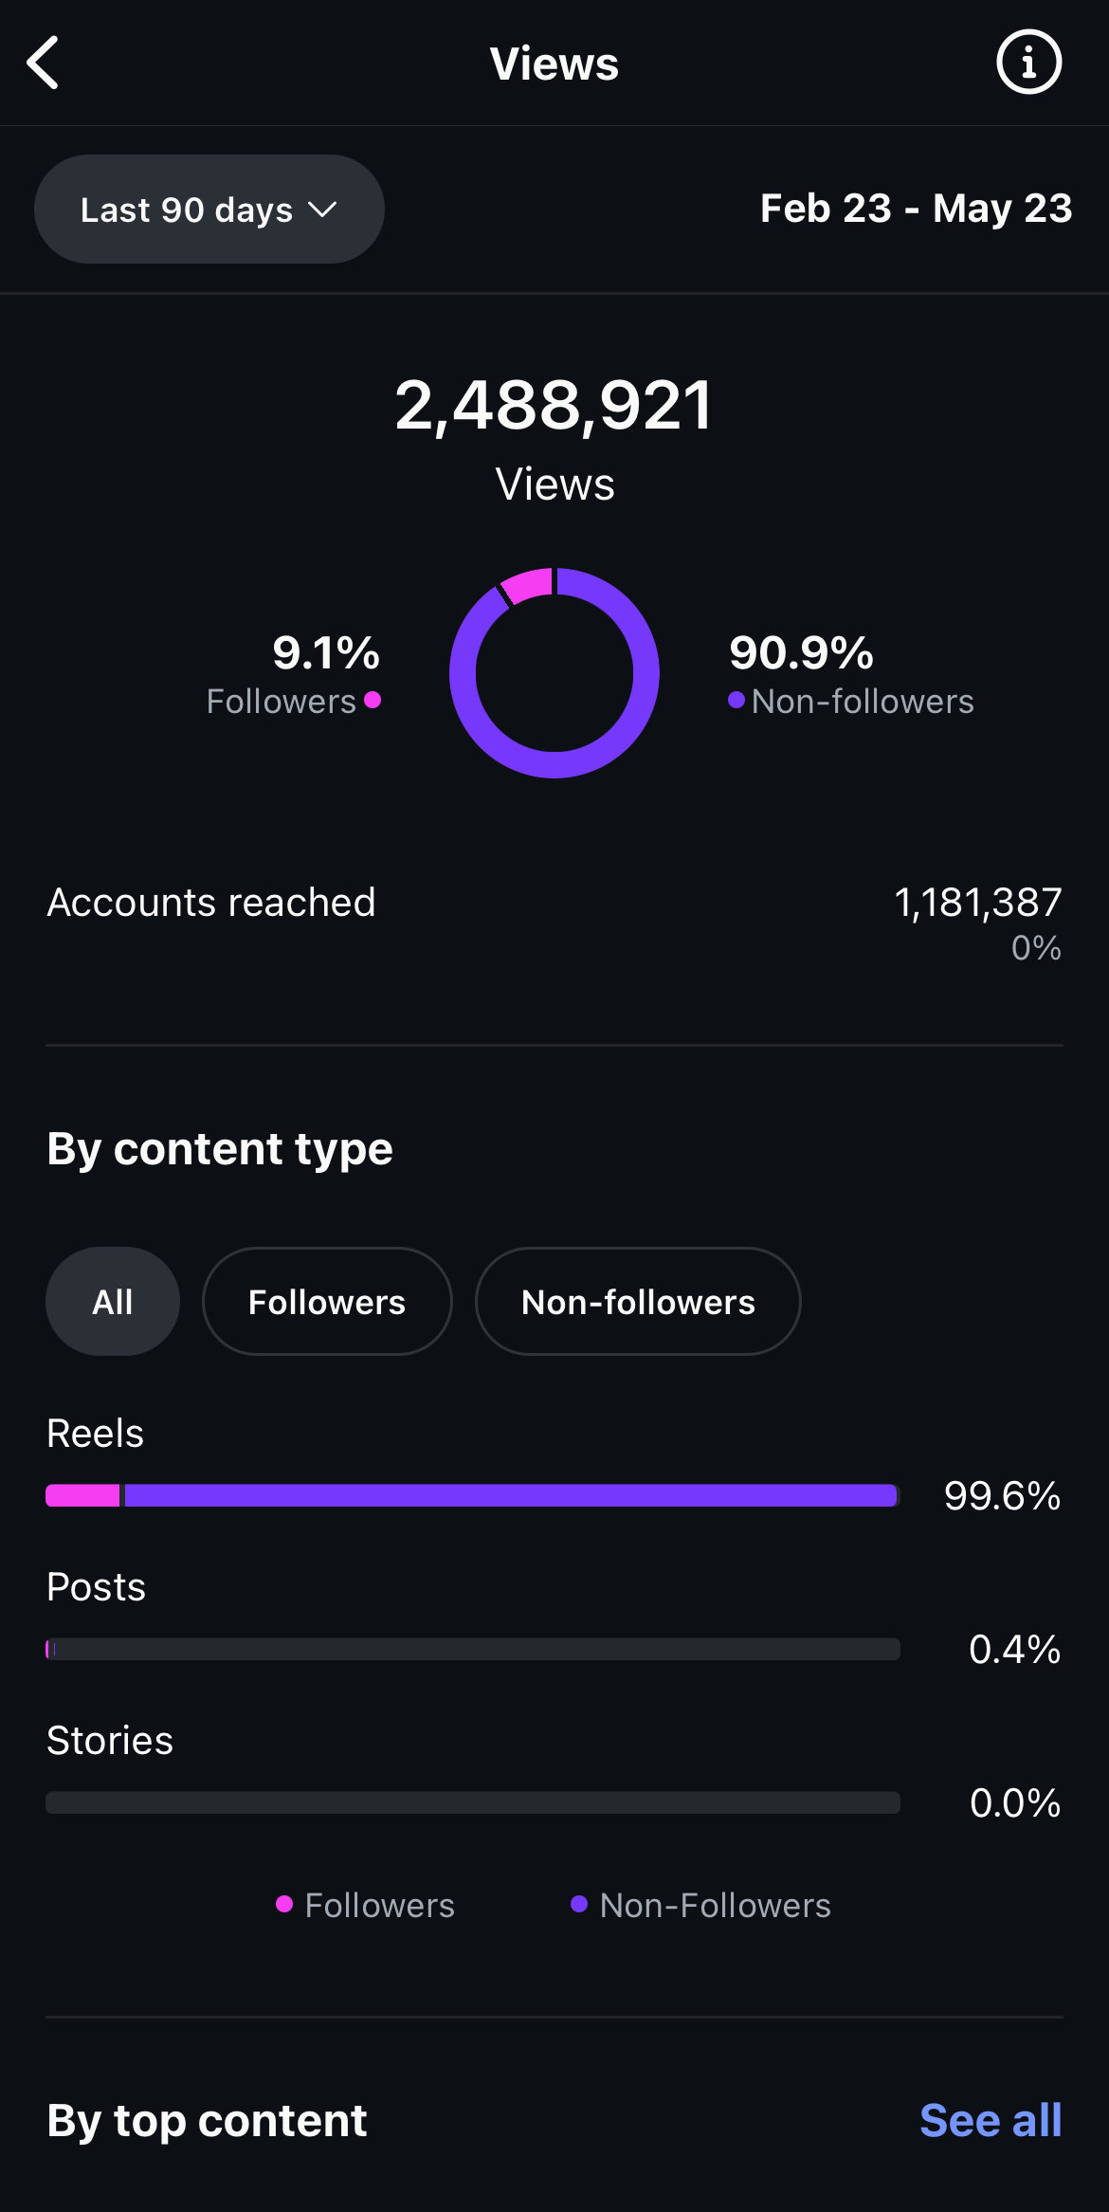
Task: Tap the Stories progress bar
Action: point(473,1802)
